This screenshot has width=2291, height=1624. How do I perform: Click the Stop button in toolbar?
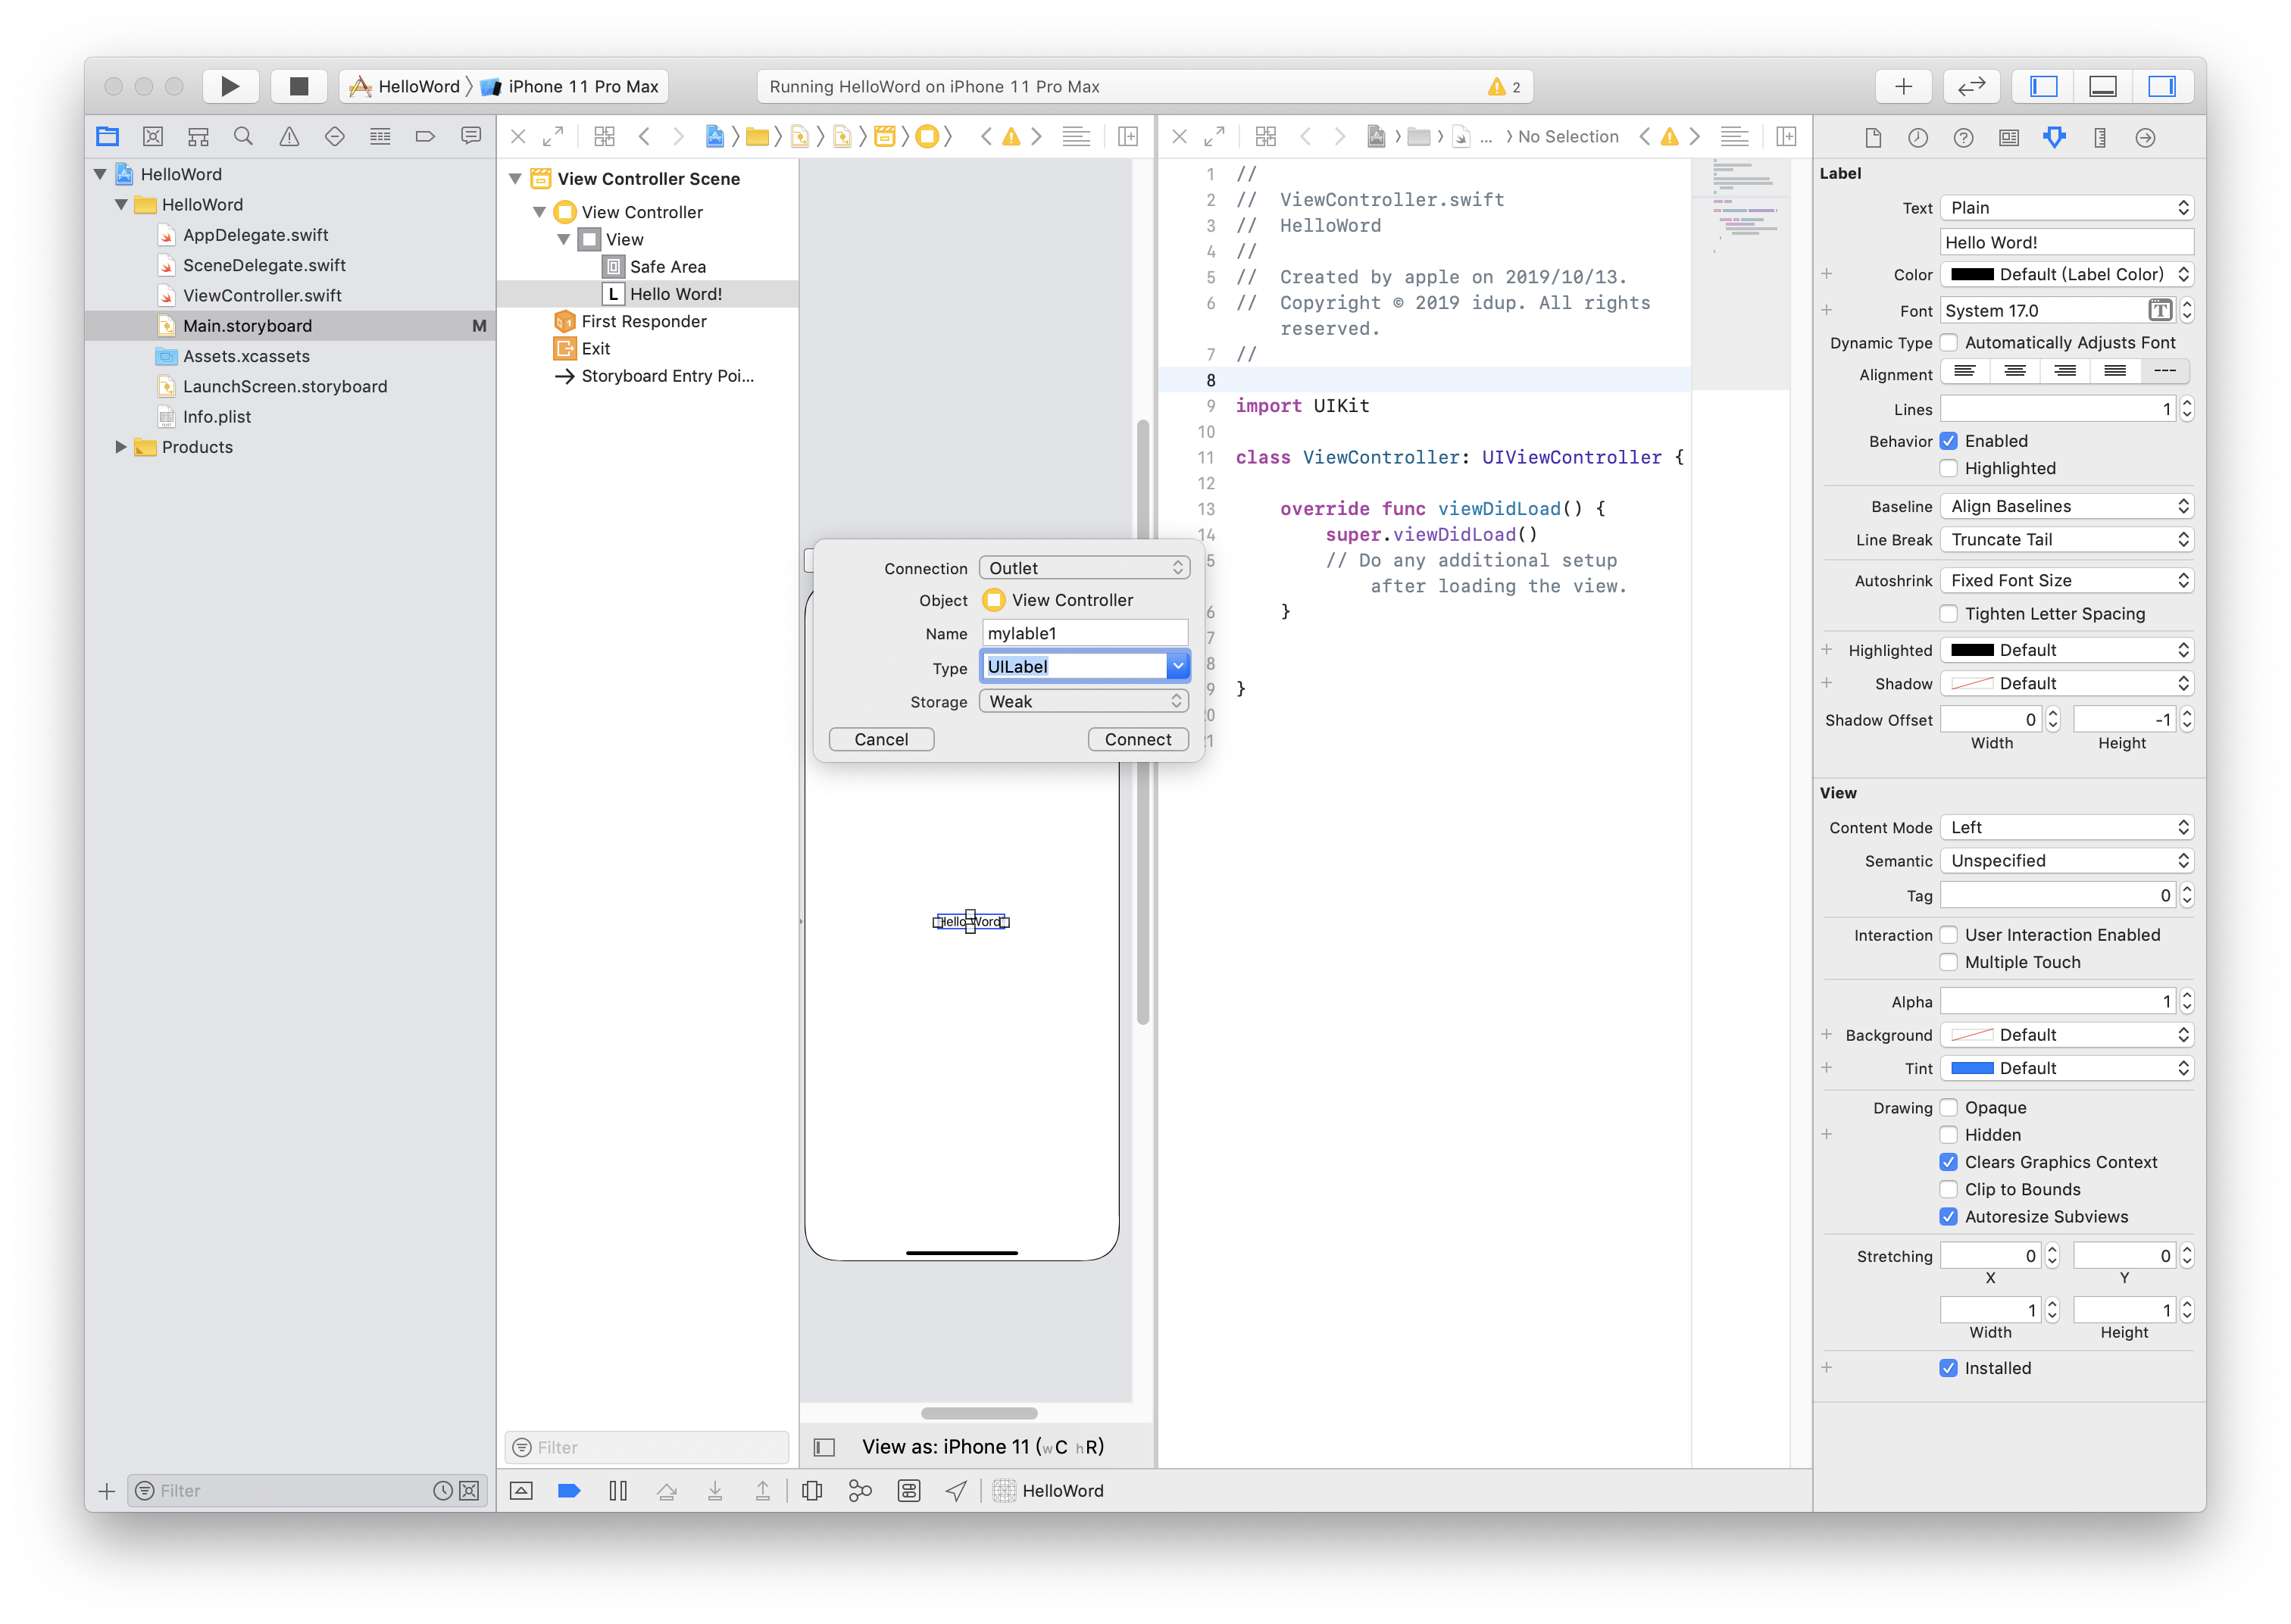pos(298,86)
